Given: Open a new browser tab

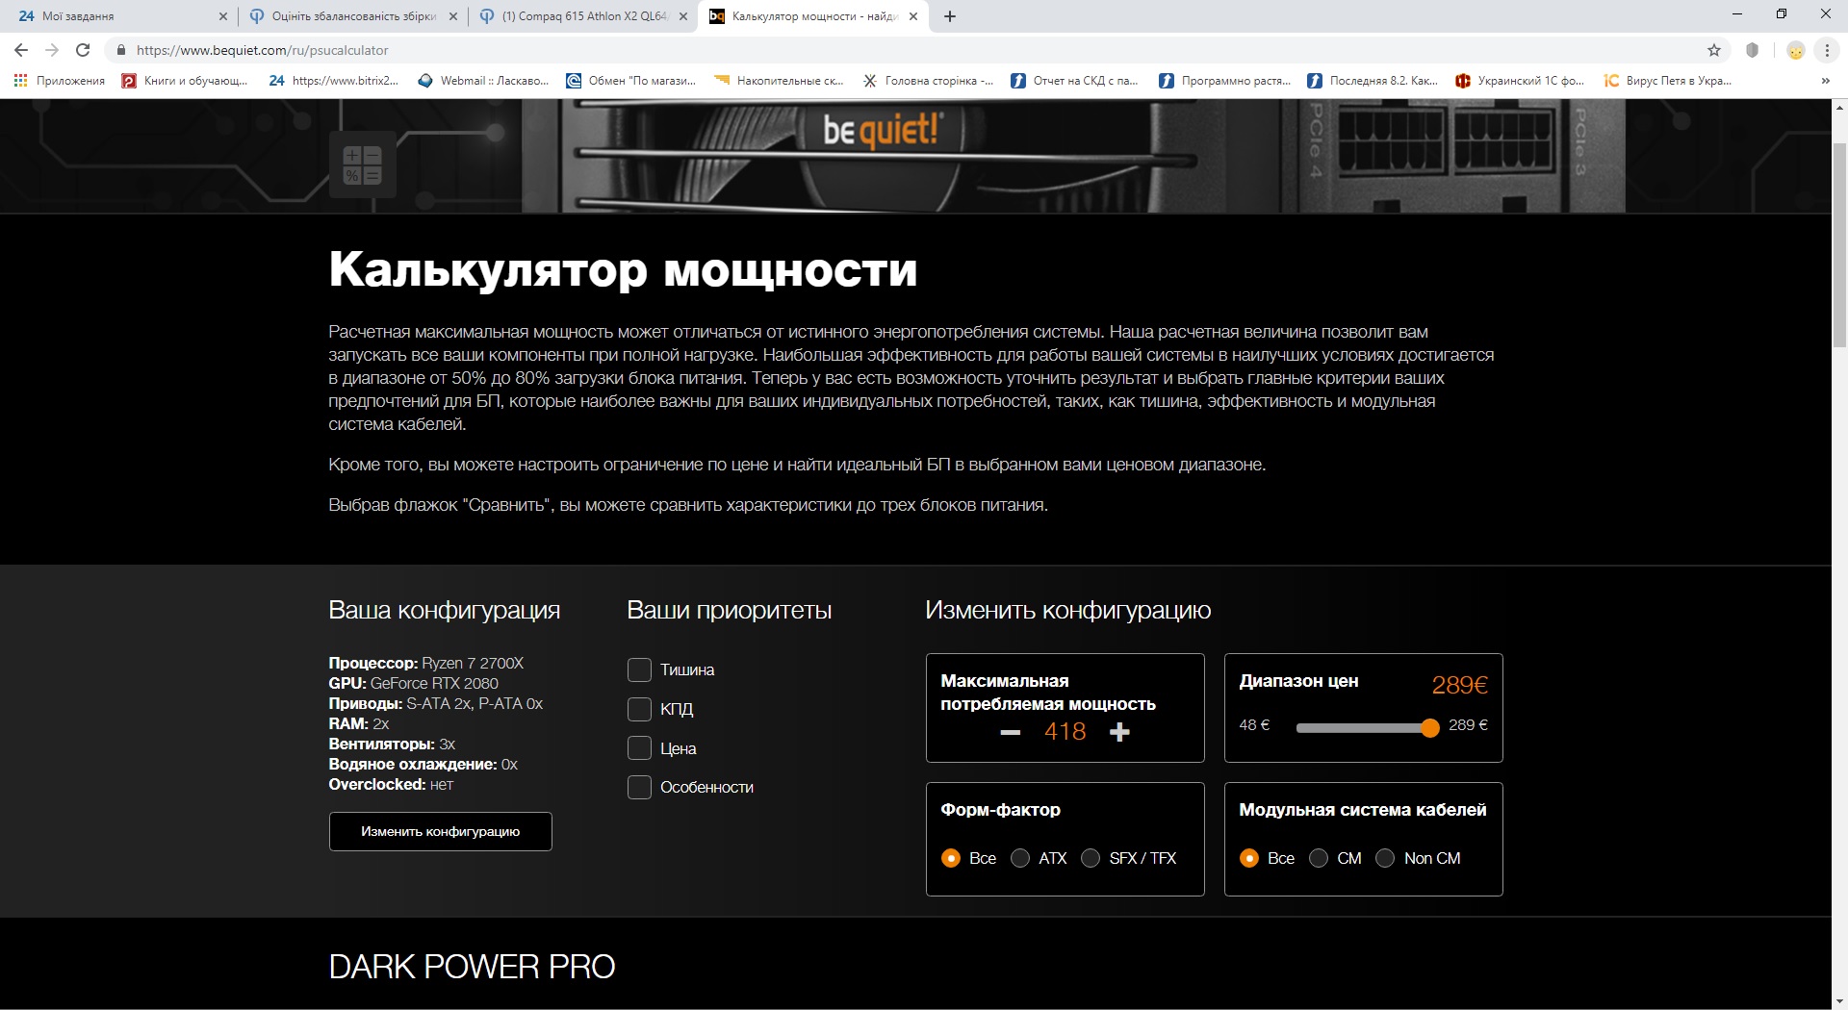Looking at the screenshot, I should tap(950, 16).
